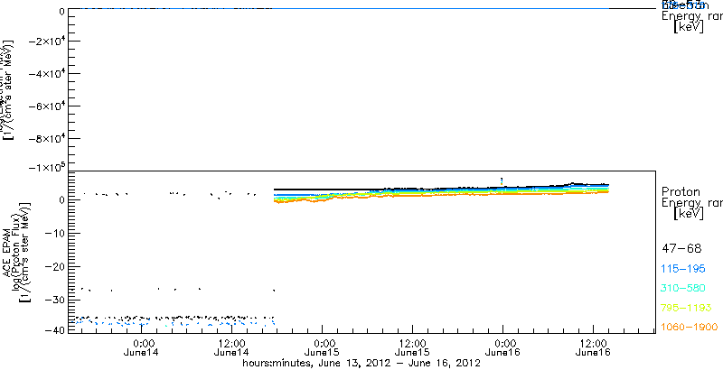This screenshot has width=723, height=370.
Task: Select the -4×10⁴ y-axis tick label
Action: click(46, 74)
